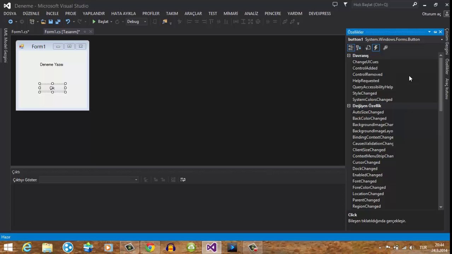Viewport: 452px width, 254px height.
Task: Open the UML Model Gezgini side tab
Action: 5,45
